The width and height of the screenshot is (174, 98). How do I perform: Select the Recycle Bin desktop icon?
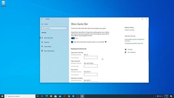[4, 4]
